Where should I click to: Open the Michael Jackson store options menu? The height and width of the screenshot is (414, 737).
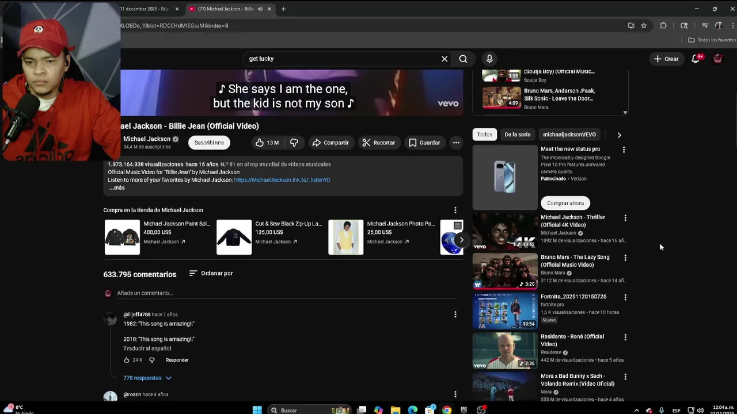(x=455, y=210)
